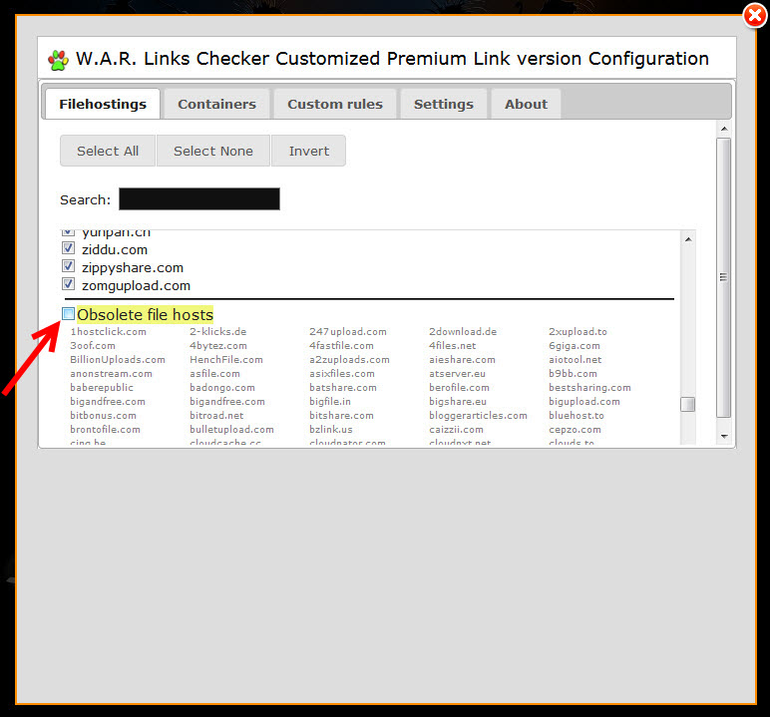Click the bigshare.eu entry
Viewport: 770px width, 717px height.
tap(457, 401)
